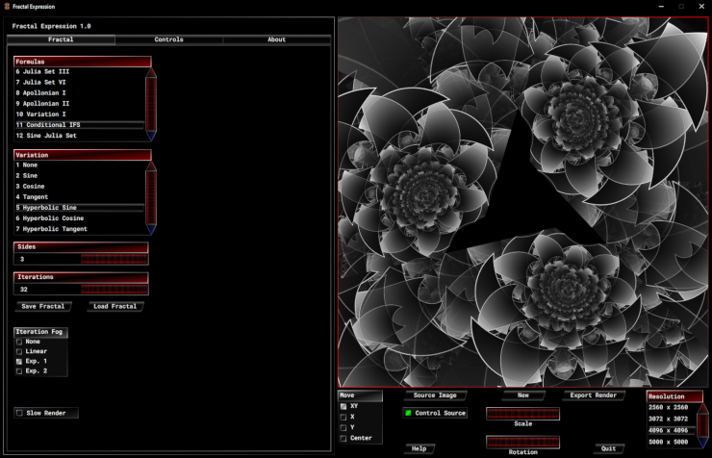
Task: Choose variation 3 Cosine
Action: [80, 187]
